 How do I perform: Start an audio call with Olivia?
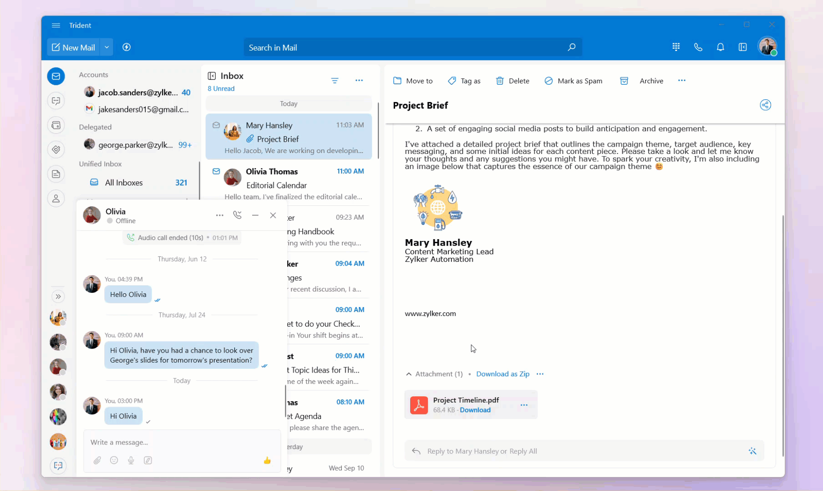pyautogui.click(x=237, y=215)
